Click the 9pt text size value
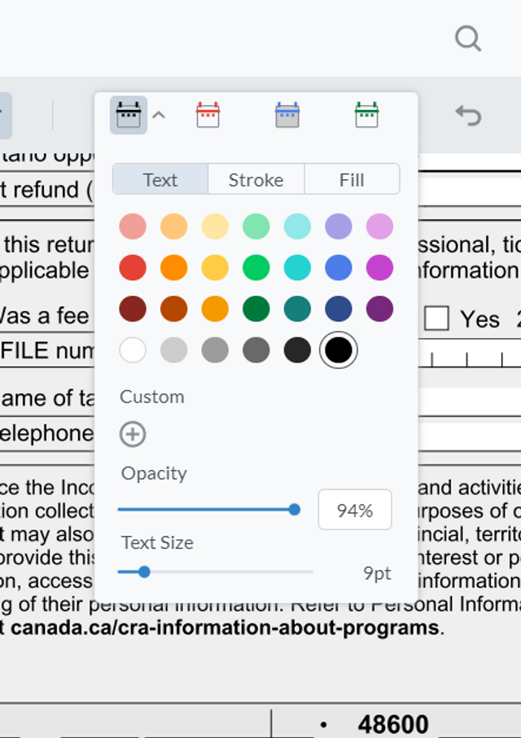Viewport: 521px width, 738px height. [x=377, y=573]
